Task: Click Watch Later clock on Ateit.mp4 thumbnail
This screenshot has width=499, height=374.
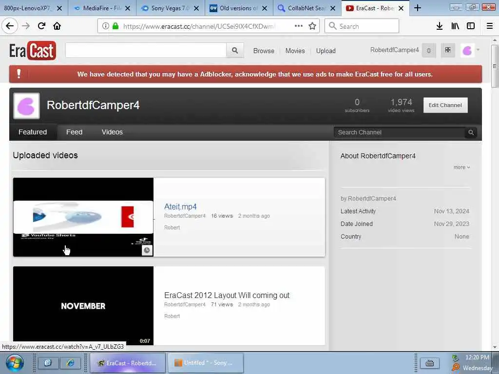Action: (147, 250)
